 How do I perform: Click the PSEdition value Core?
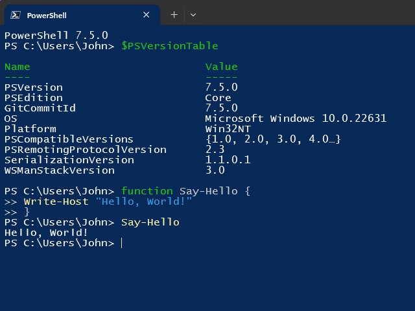(x=218, y=98)
